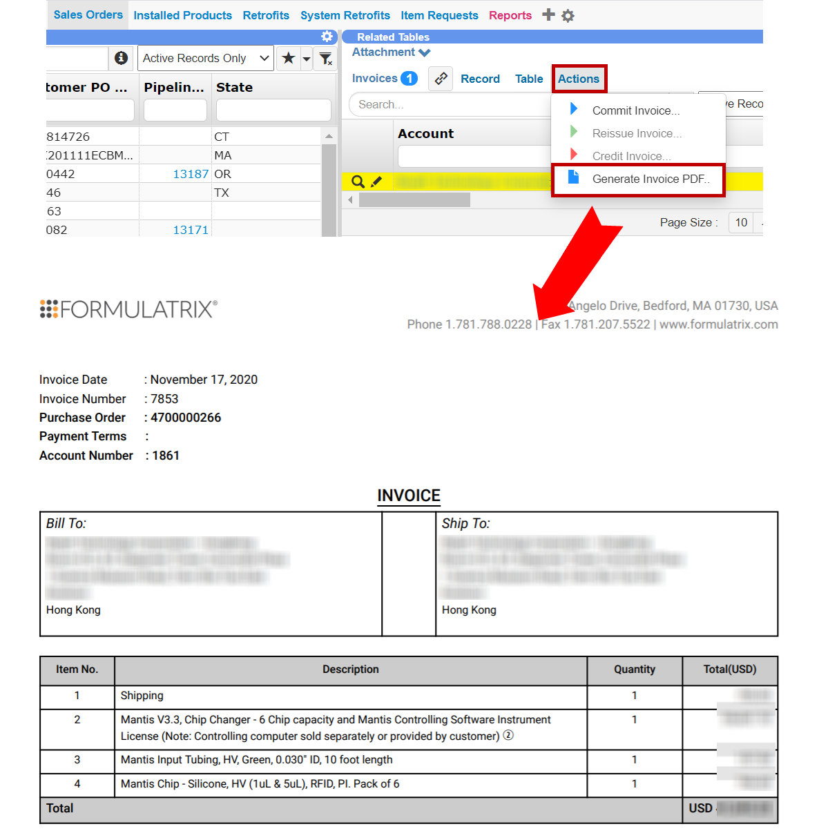The image size is (819, 831).
Task: Clear filters using the funnel icon
Action: coord(325,59)
